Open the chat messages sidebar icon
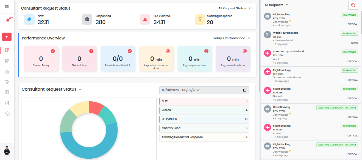Screen dimensions: 362x160 (x=7, y=82)
